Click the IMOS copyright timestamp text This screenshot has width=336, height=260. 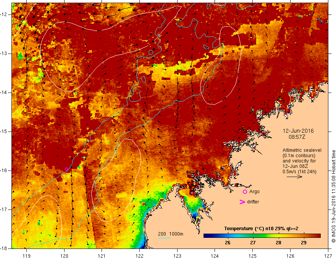click(333, 196)
